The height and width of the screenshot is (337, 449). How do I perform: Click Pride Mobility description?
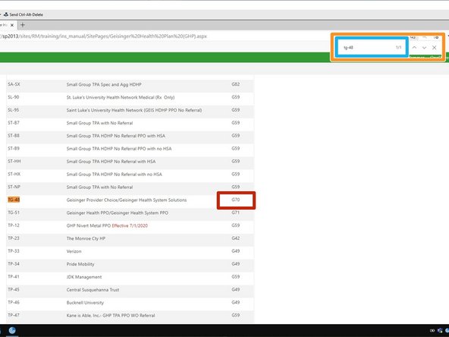coord(80,264)
